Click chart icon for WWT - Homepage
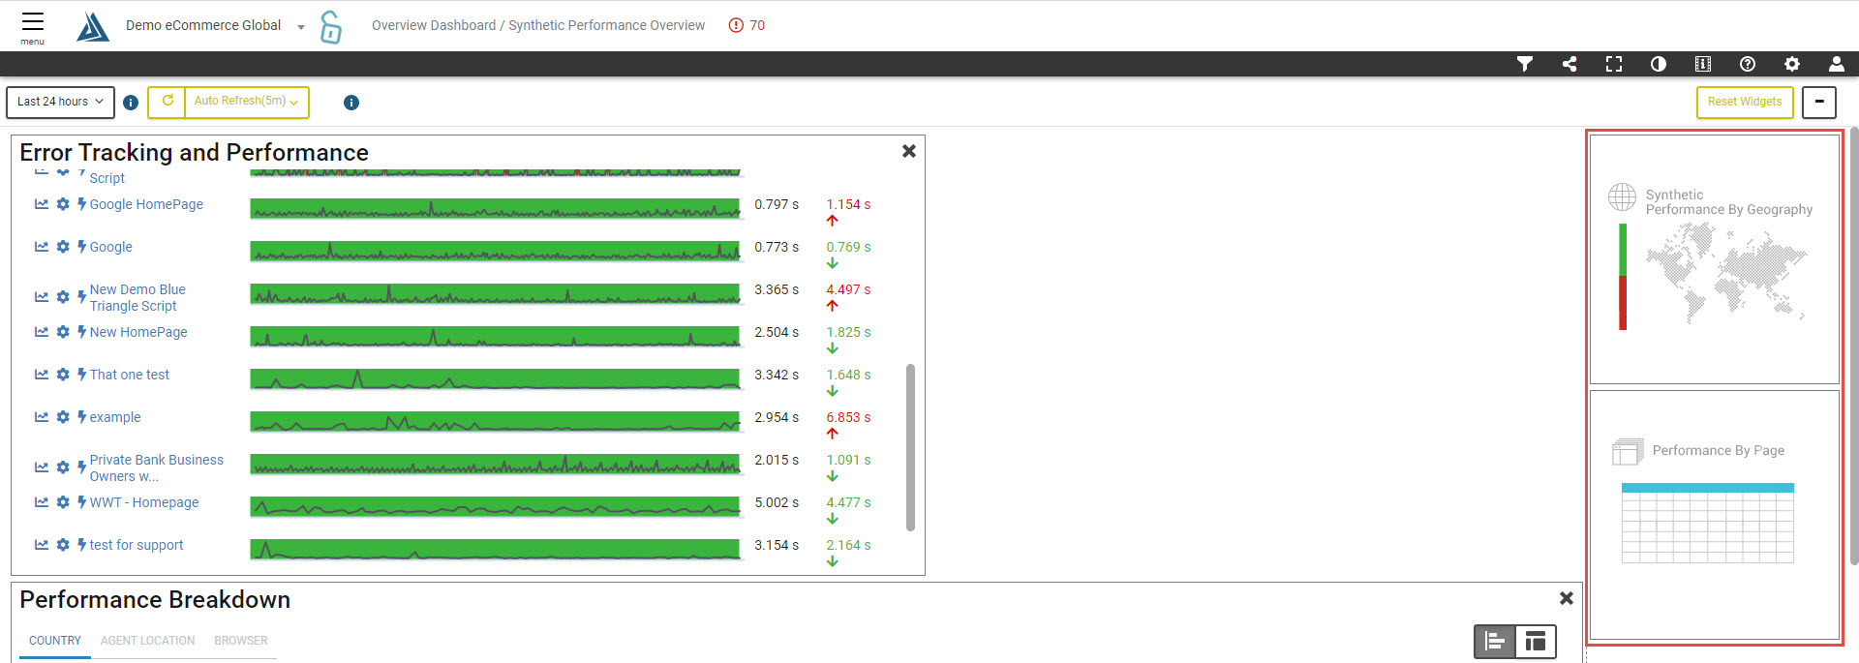 42,502
